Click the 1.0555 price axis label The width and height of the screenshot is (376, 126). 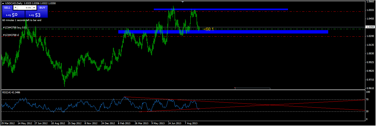pos(371,10)
